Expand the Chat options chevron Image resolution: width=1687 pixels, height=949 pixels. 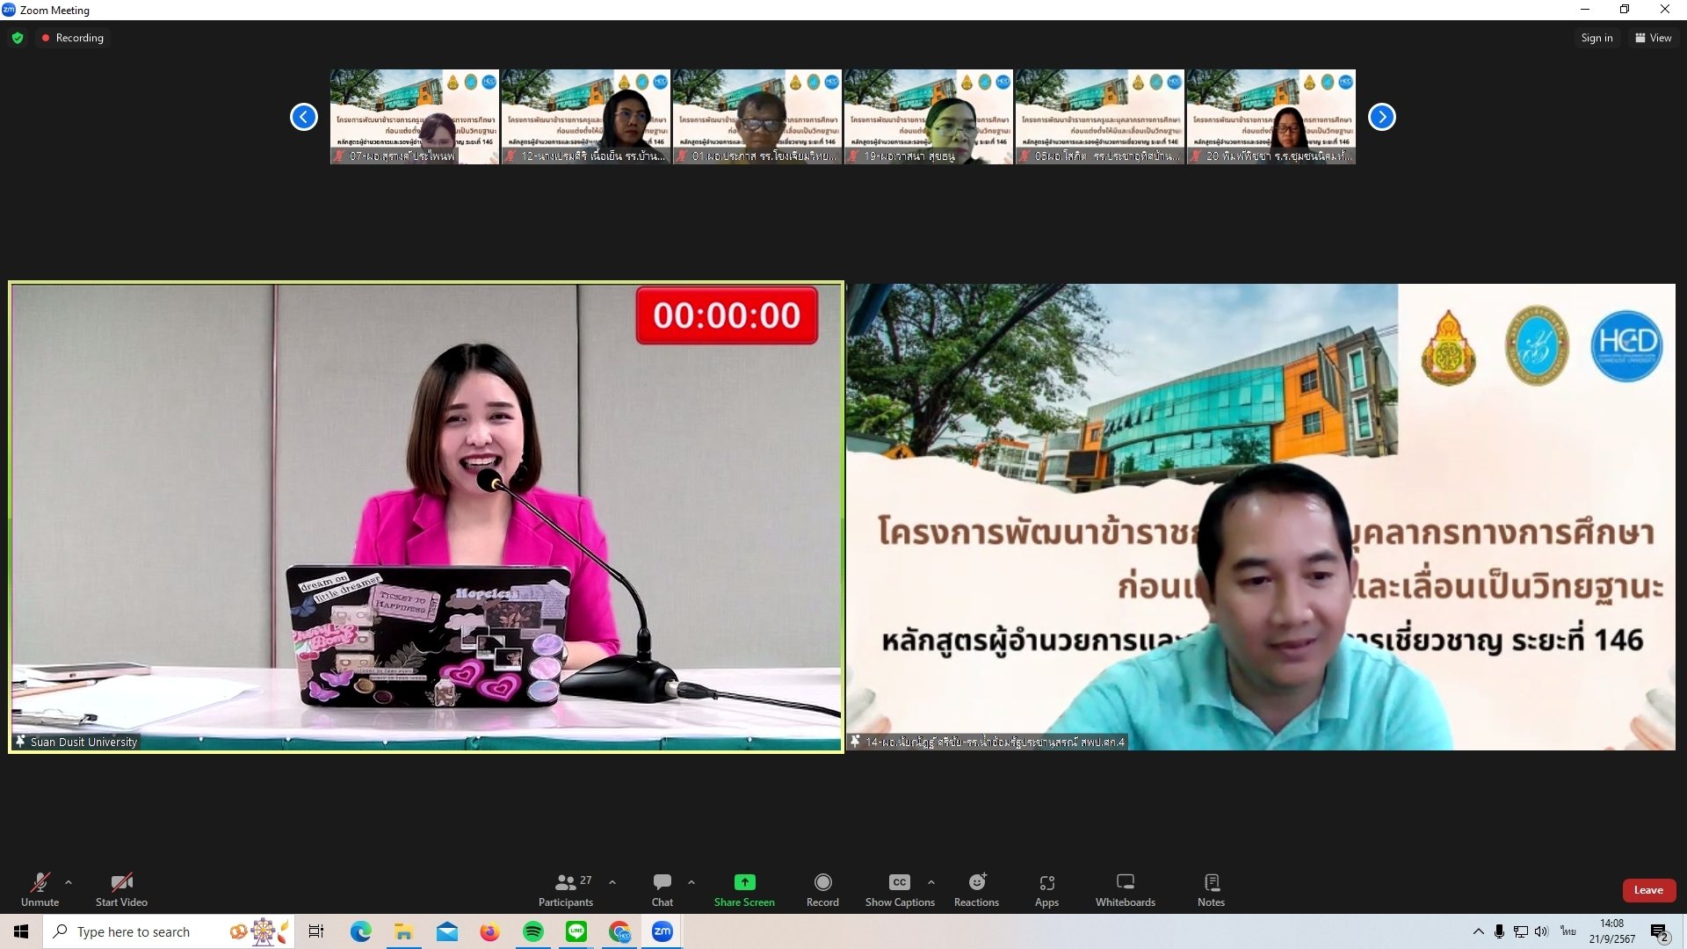pos(691,882)
